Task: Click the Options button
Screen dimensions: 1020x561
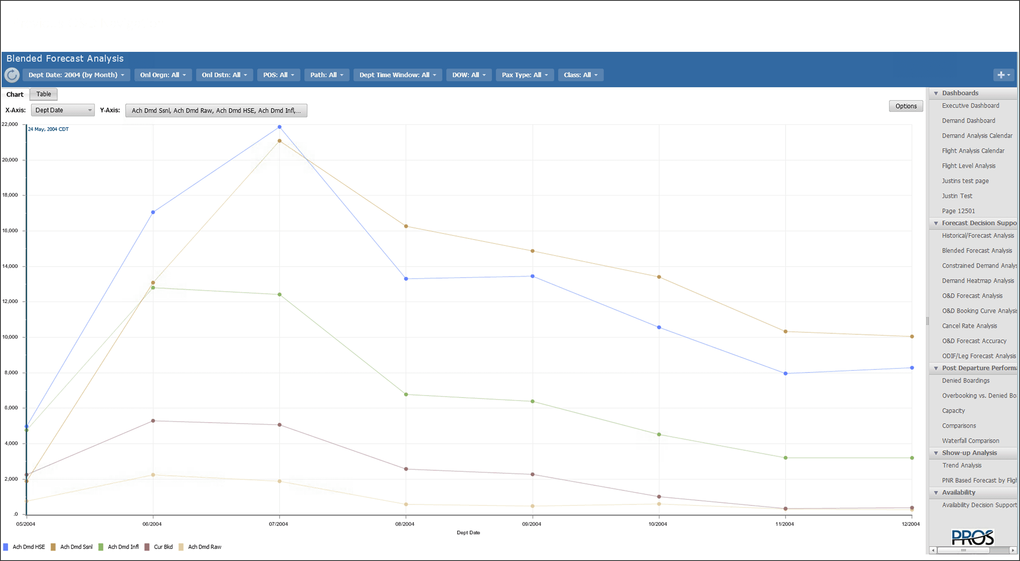Action: pos(905,106)
